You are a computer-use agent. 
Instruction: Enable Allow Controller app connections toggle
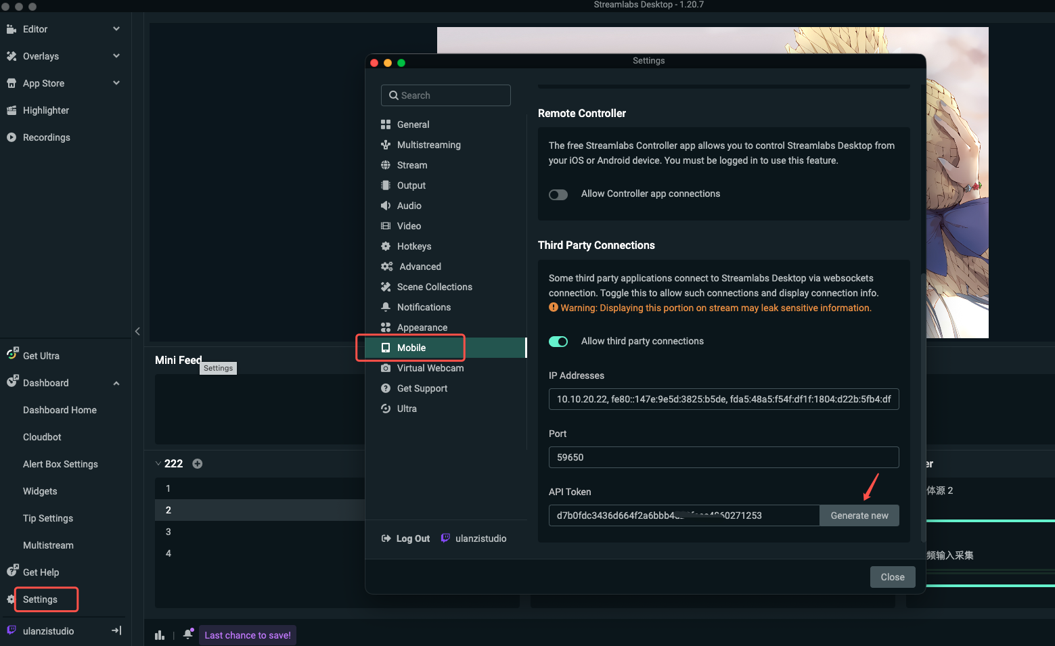point(558,195)
